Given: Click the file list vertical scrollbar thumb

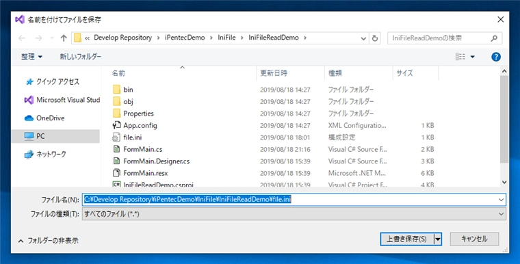Looking at the screenshot, I should pyautogui.click(x=504, y=119).
